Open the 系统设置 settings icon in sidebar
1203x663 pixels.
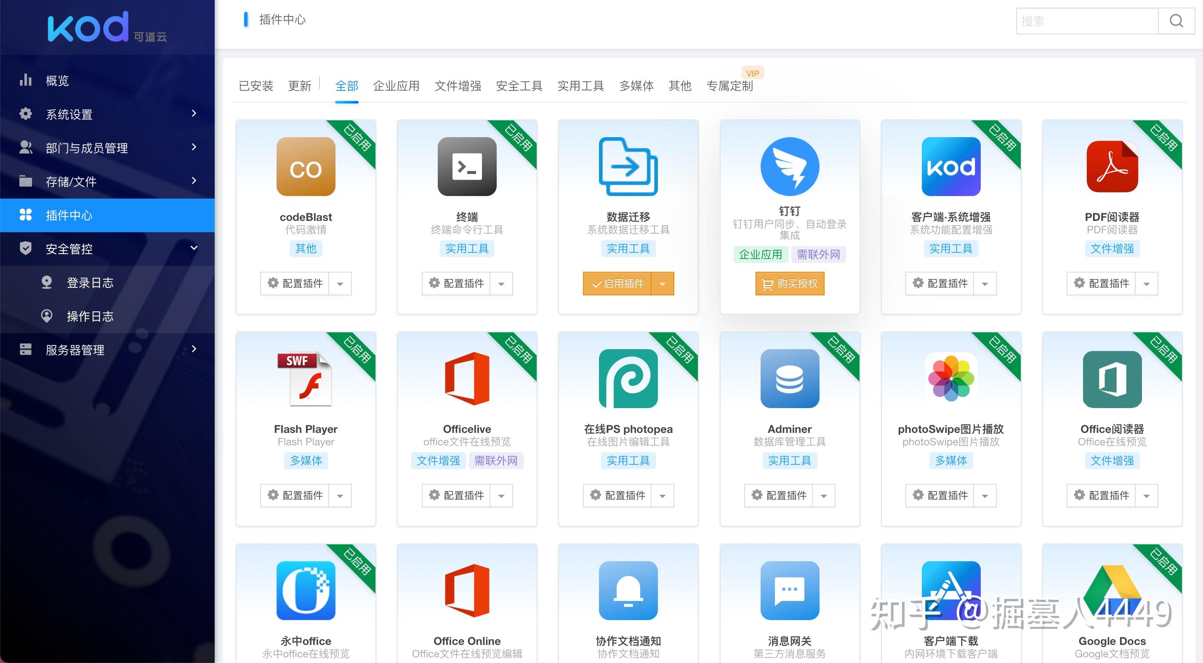(26, 114)
